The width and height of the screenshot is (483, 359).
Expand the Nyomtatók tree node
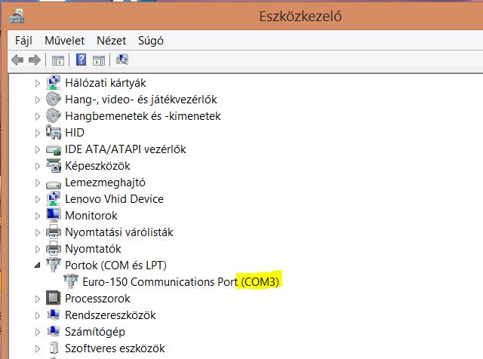(x=38, y=249)
